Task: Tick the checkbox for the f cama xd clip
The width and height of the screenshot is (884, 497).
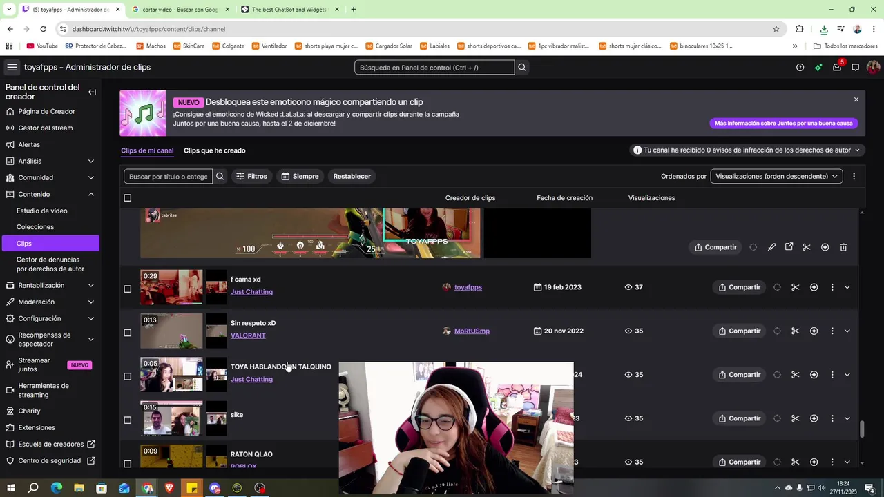Action: coord(127,289)
